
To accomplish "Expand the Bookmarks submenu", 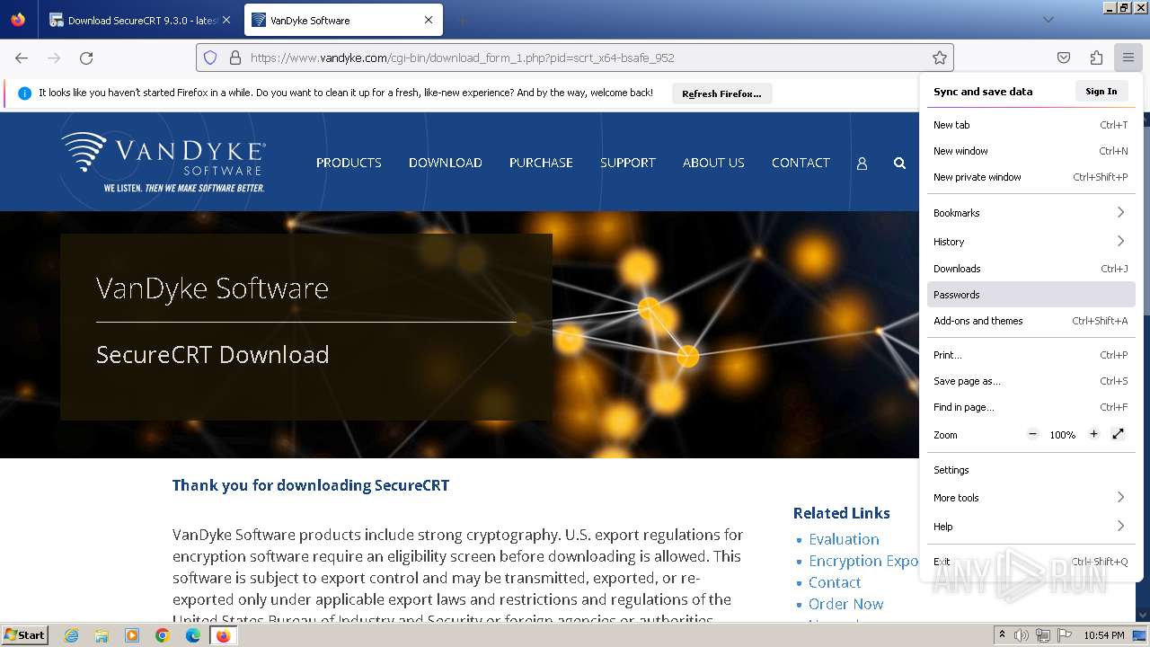I will [x=1031, y=213].
